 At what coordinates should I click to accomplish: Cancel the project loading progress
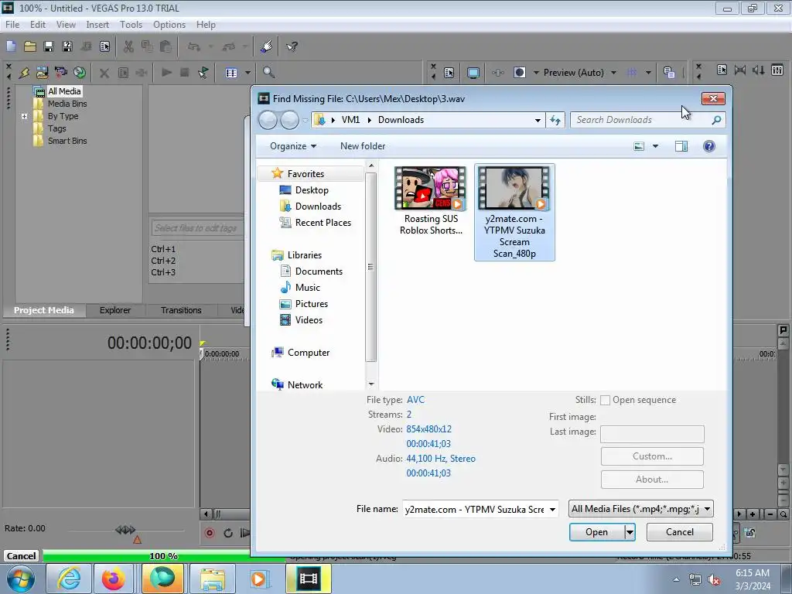pyautogui.click(x=21, y=556)
